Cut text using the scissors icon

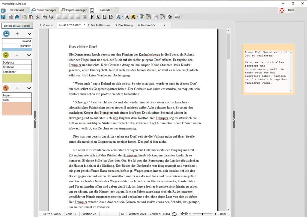(x=37, y=17)
